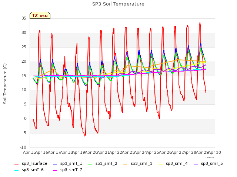
Task: Click the 20 y-axis tick label
Action: pyautogui.click(x=24, y=61)
